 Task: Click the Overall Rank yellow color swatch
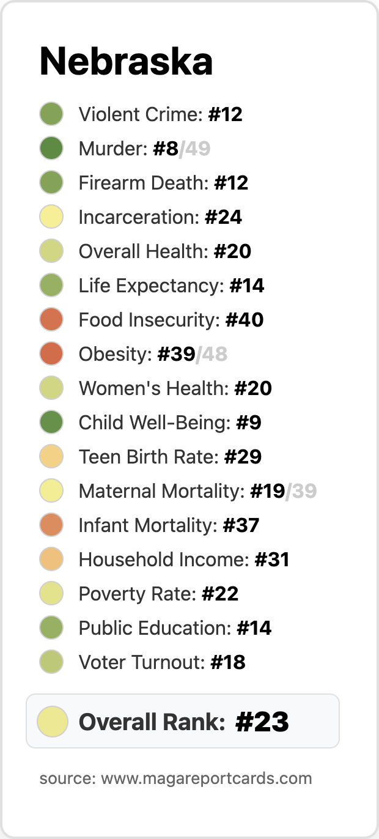tap(53, 721)
